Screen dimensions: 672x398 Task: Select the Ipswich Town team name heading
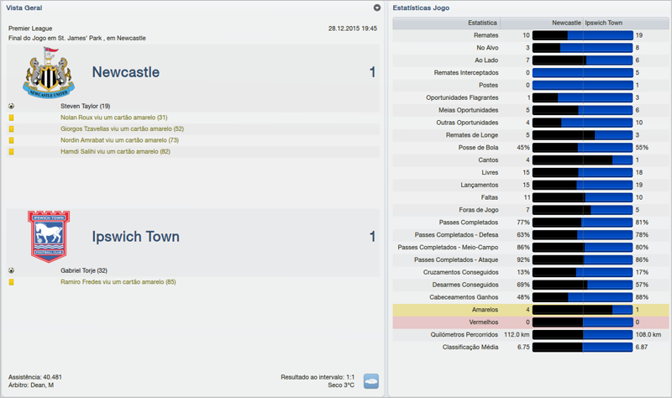[135, 237]
